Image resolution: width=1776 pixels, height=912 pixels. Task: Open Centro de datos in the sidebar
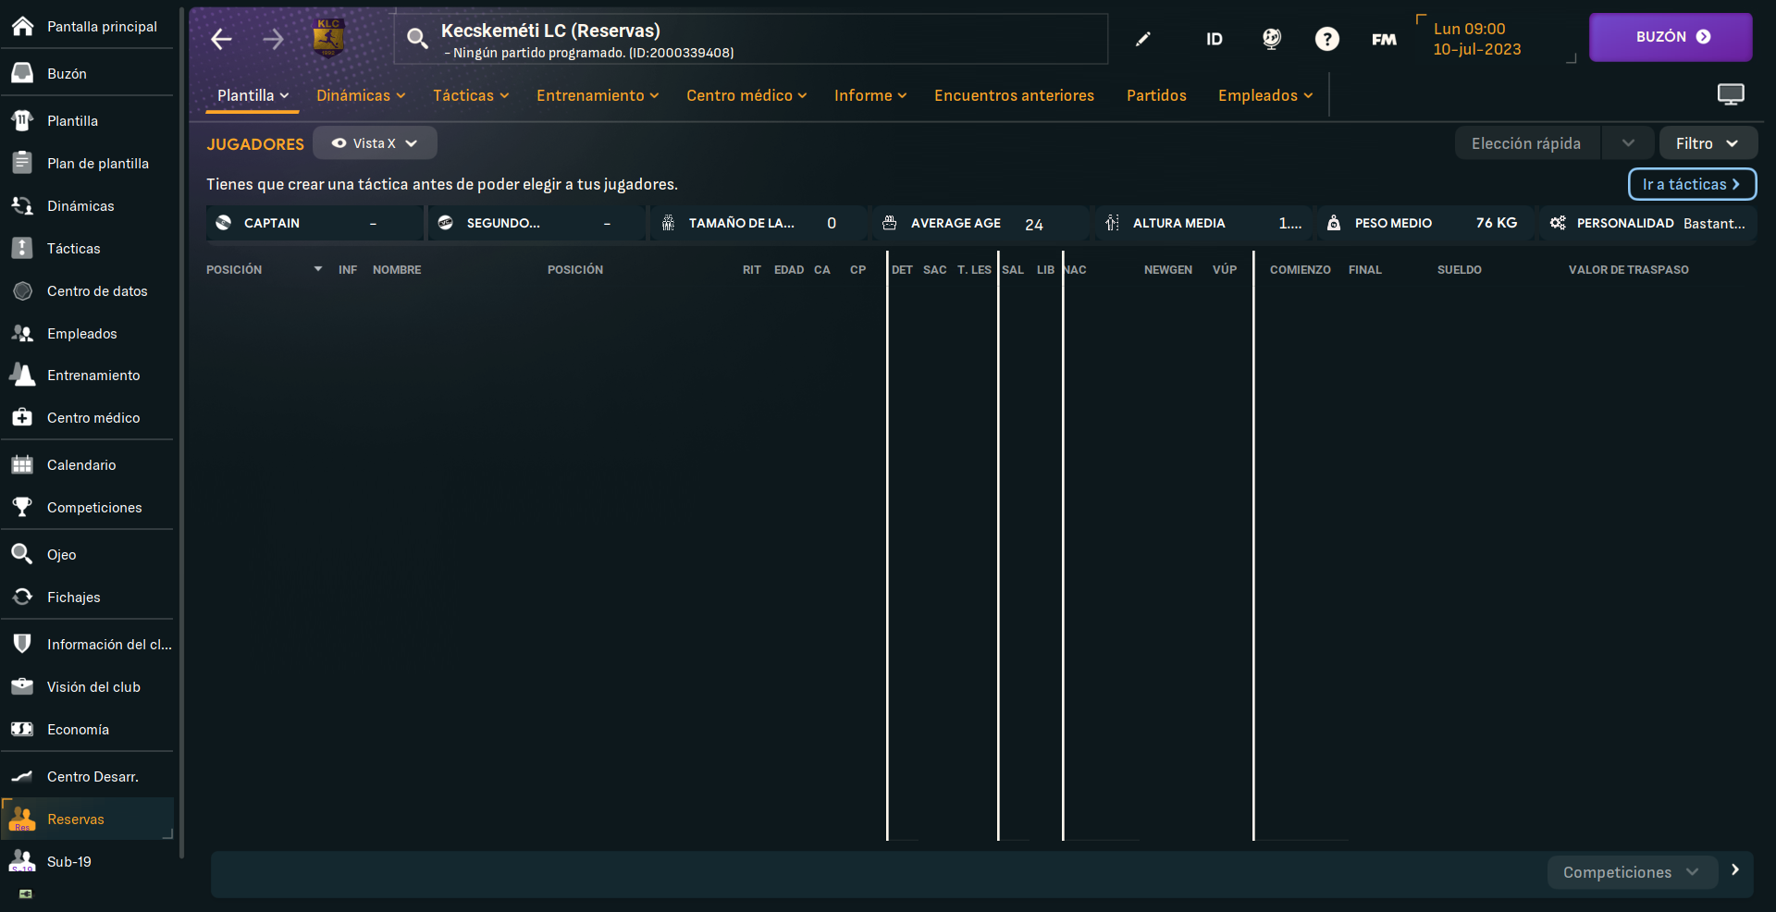[x=87, y=290]
